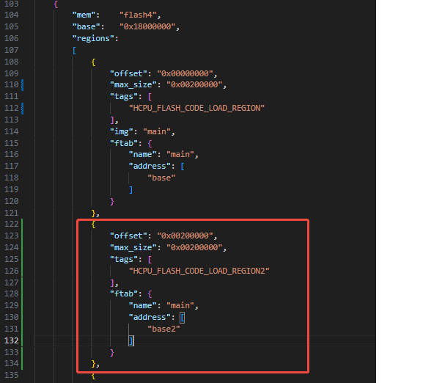Click max_size value on line 124
434x383 pixels.
click(194, 247)
